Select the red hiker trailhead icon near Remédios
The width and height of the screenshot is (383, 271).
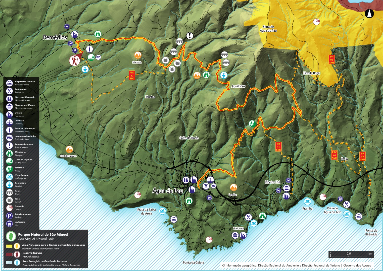pyautogui.click(x=75, y=60)
